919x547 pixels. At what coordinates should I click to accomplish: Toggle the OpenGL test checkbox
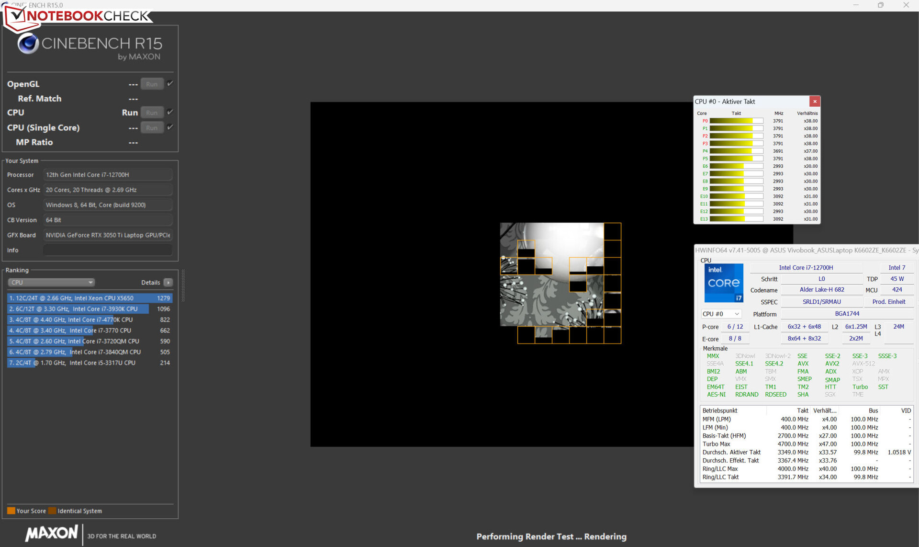coord(170,83)
